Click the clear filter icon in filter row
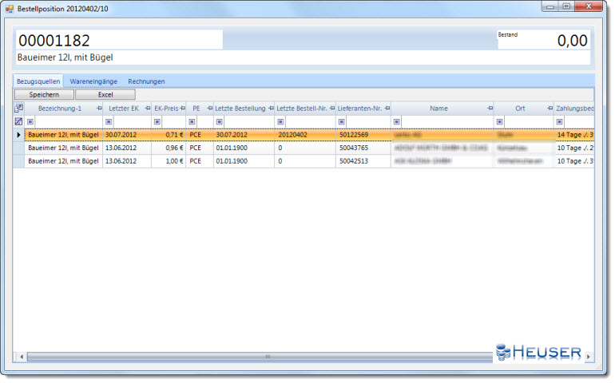Image resolution: width=615 pixels, height=383 pixels. (19, 122)
